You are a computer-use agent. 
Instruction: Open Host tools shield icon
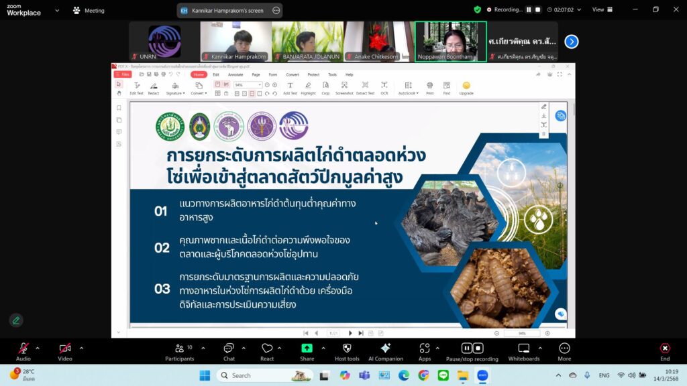click(x=346, y=348)
